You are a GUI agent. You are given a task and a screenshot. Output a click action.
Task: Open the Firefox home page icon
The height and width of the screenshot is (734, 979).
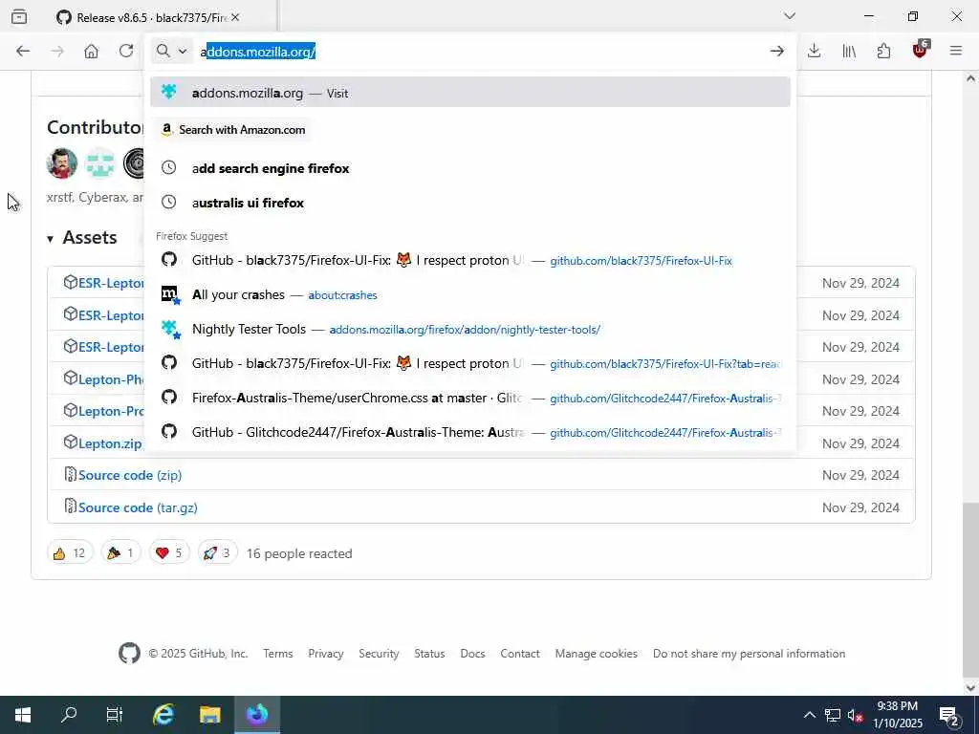click(91, 52)
